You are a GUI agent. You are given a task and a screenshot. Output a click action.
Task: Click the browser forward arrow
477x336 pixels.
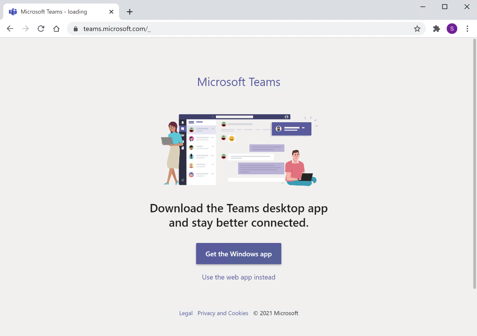click(25, 29)
